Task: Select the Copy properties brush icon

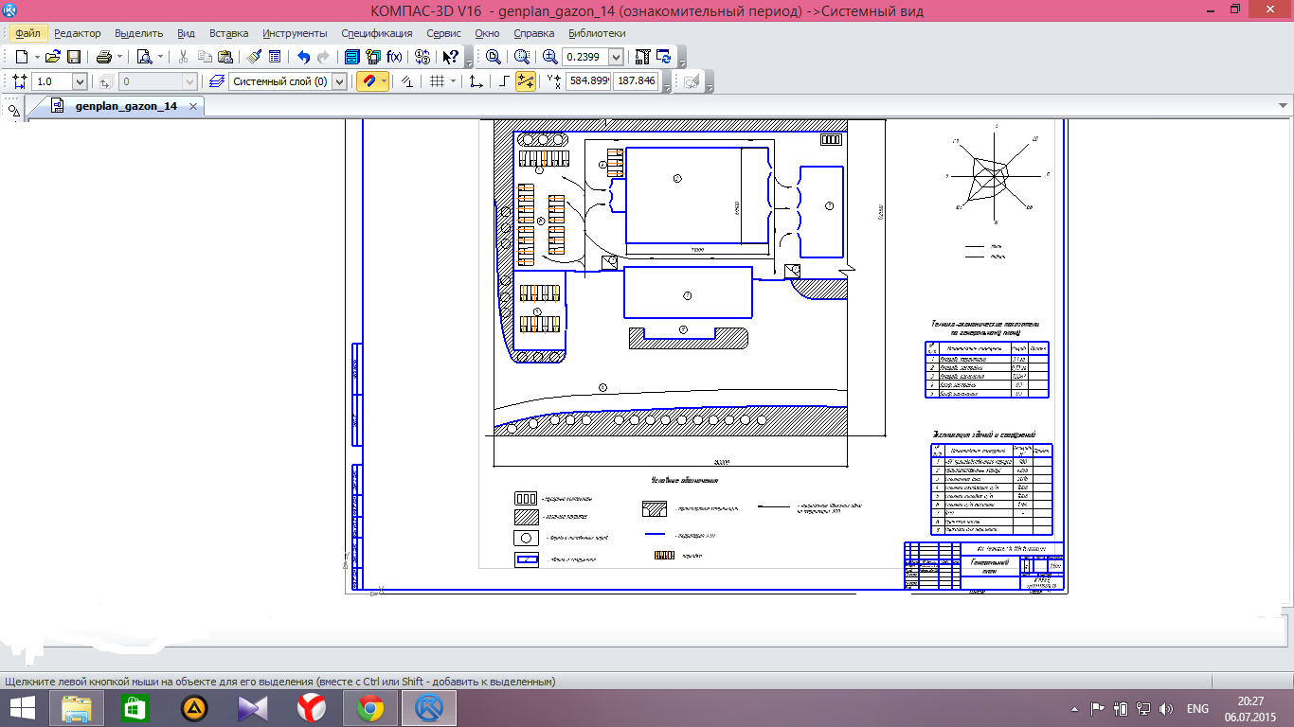Action: [254, 57]
